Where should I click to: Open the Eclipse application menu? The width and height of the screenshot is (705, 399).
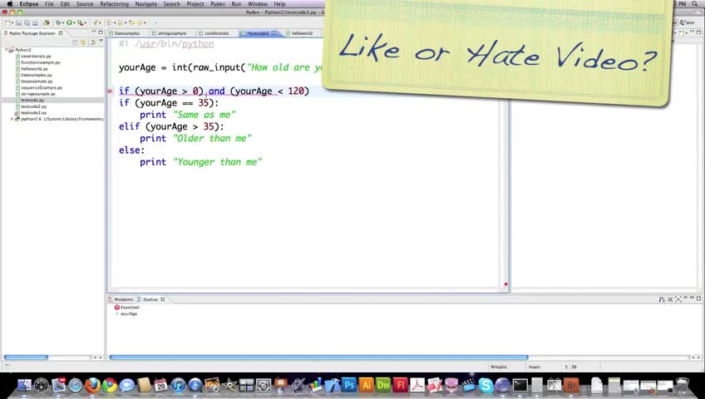29,3
